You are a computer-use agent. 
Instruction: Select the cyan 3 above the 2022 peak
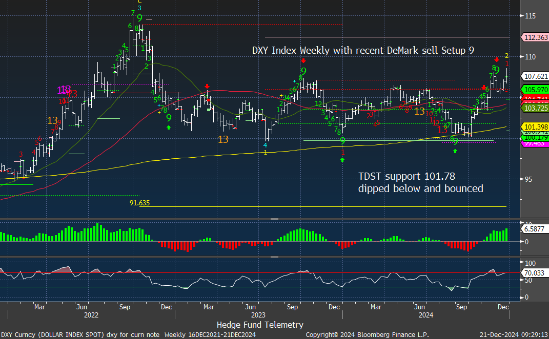pyautogui.click(x=139, y=8)
